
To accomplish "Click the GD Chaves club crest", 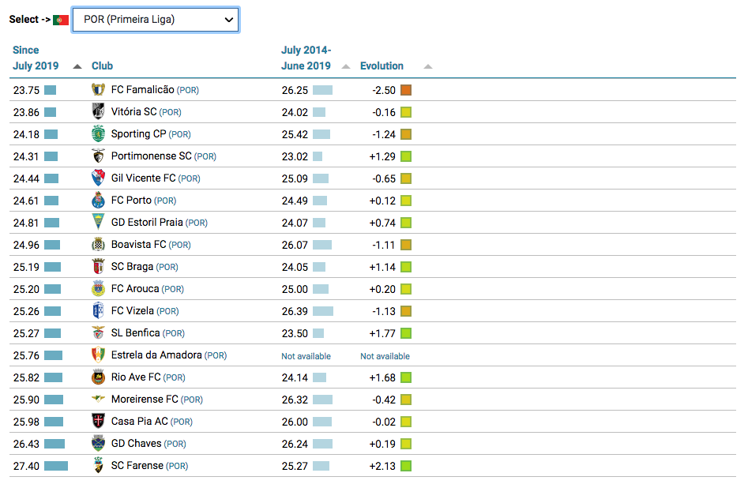I will click(x=98, y=444).
